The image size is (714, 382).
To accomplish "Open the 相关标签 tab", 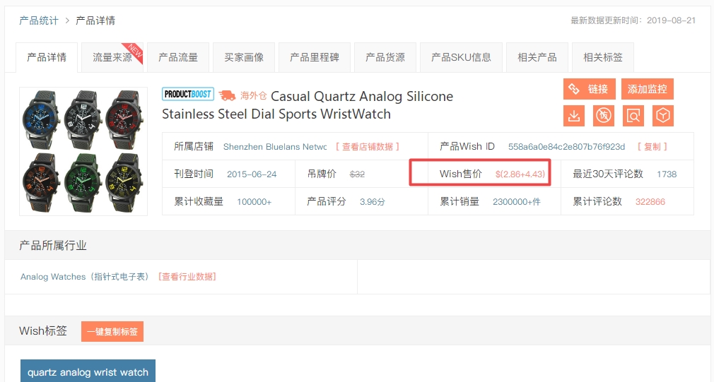I will click(603, 57).
